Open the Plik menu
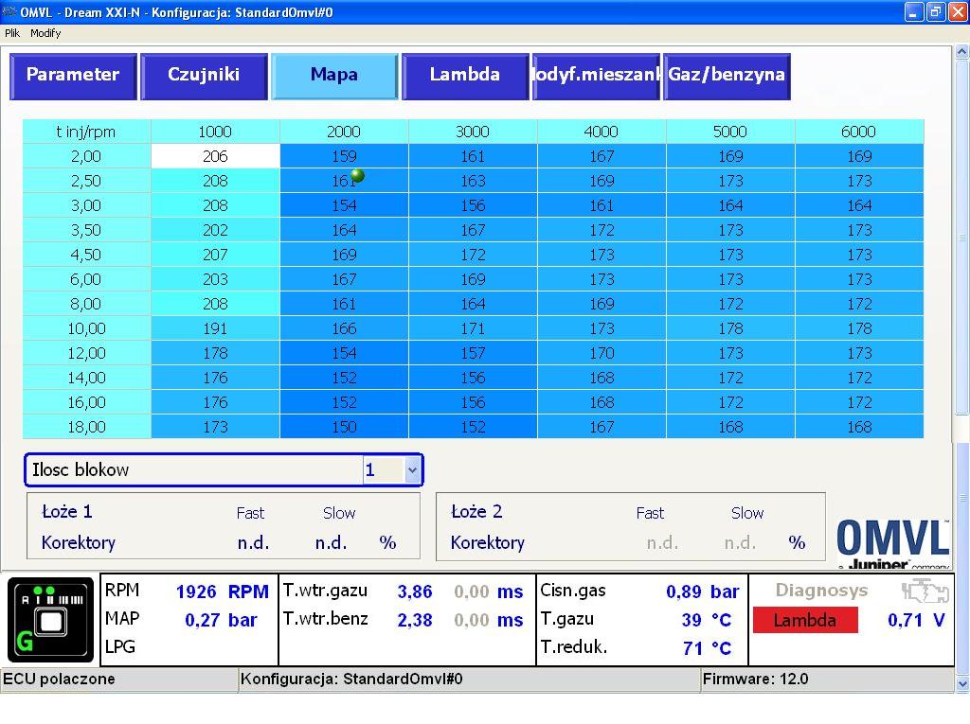Image resolution: width=970 pixels, height=724 pixels. coord(12,33)
